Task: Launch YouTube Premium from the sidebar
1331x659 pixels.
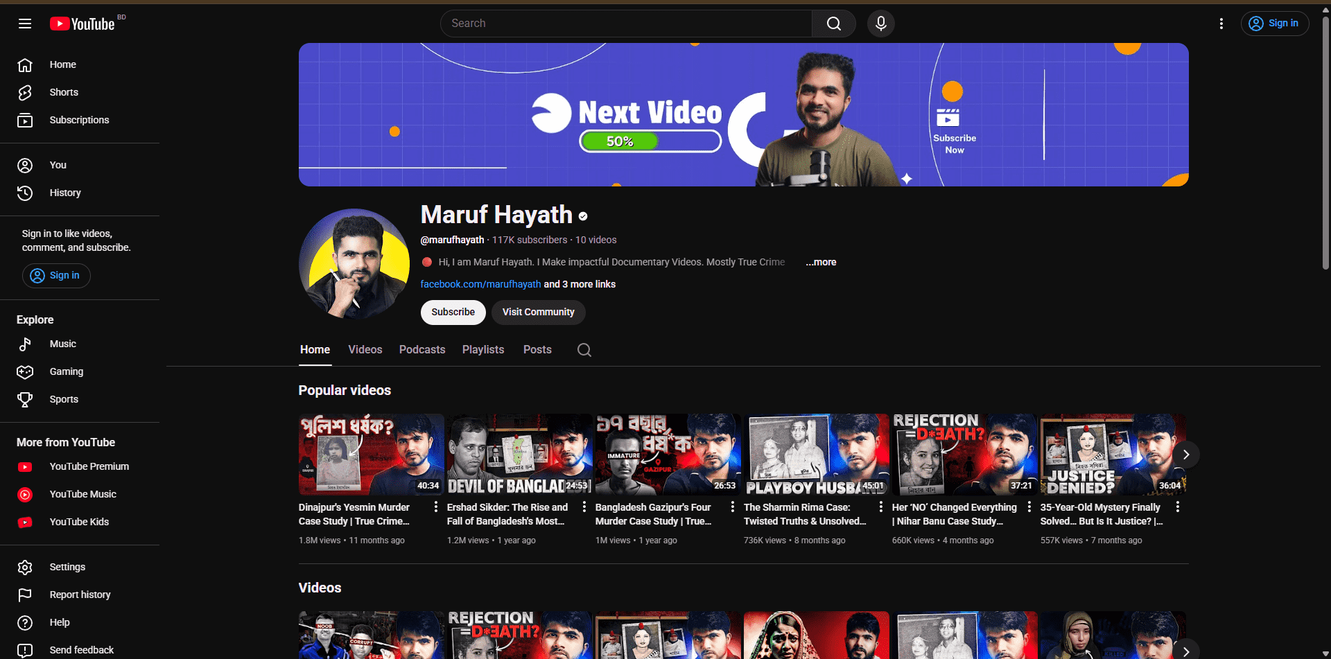Action: (89, 466)
